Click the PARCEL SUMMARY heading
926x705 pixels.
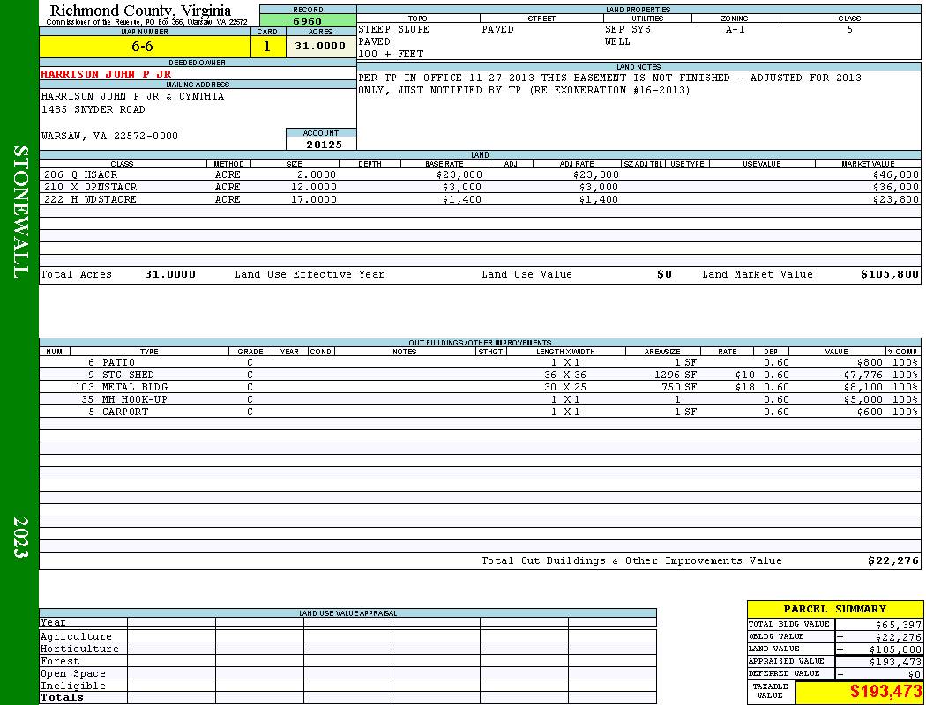pyautogui.click(x=834, y=610)
